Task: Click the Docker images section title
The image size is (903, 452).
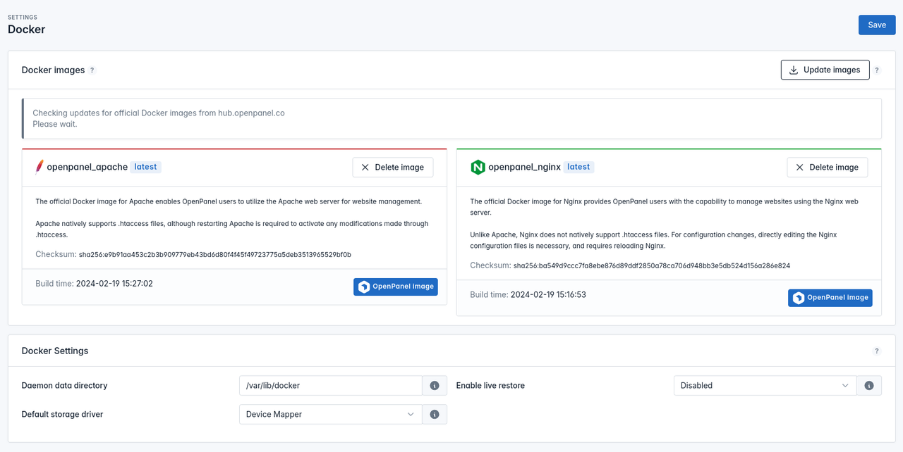Action: (x=53, y=70)
